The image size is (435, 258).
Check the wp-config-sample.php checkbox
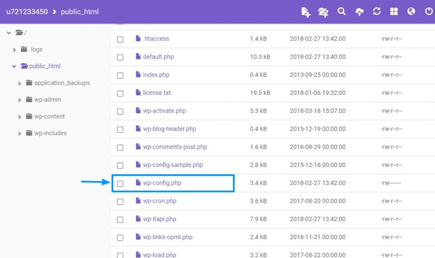(x=120, y=166)
